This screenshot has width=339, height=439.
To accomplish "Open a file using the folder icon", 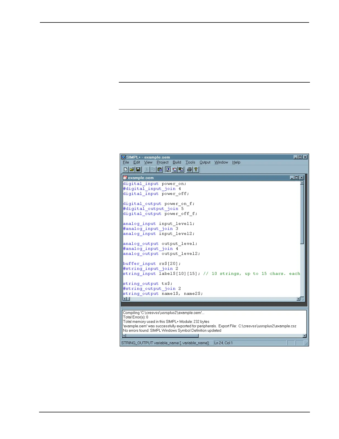I will point(132,169).
